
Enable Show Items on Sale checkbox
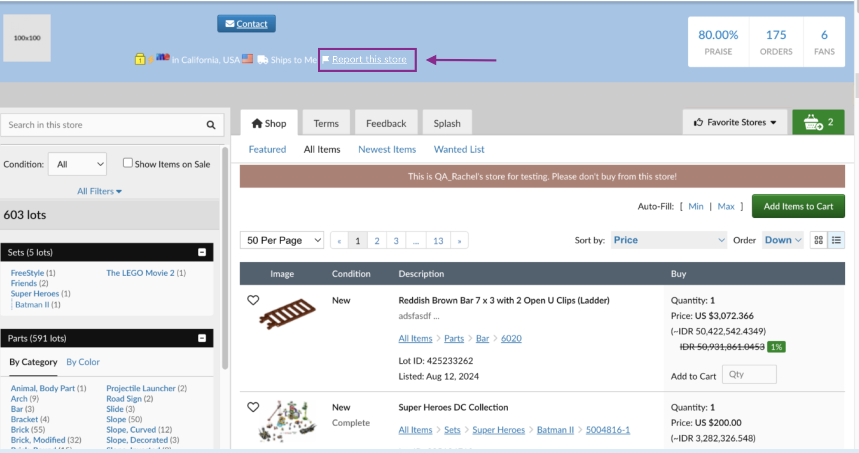128,163
